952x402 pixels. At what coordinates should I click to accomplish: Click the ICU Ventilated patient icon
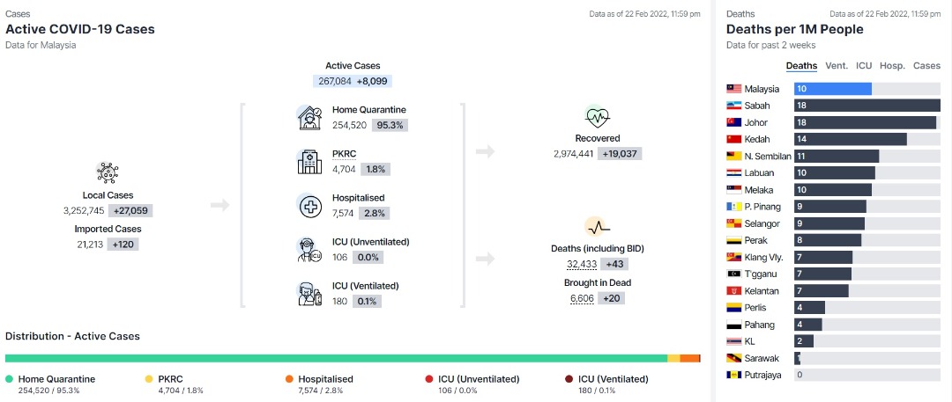pos(309,294)
